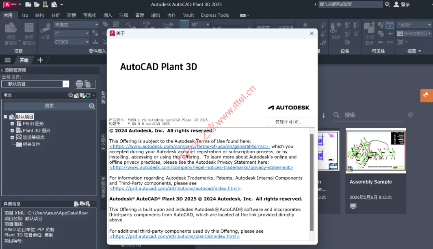
Task: Click the 管理许可(M)... button in About dialog
Action: [x=290, y=122]
